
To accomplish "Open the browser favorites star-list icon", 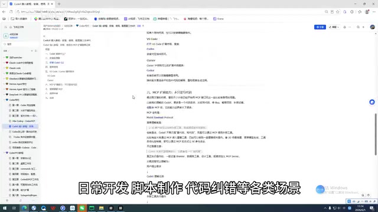I will (x=360, y=12).
